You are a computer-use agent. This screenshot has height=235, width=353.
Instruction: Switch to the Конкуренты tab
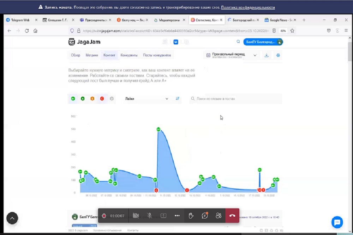pyautogui.click(x=129, y=55)
